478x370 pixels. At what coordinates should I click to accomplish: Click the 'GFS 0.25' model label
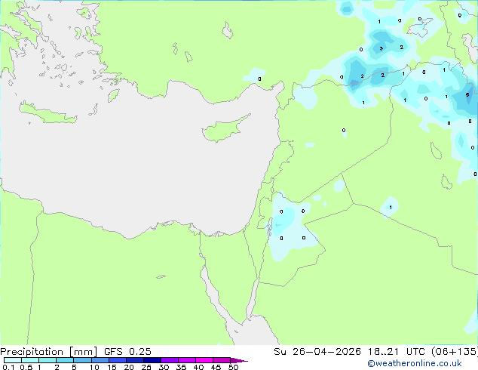127,352
